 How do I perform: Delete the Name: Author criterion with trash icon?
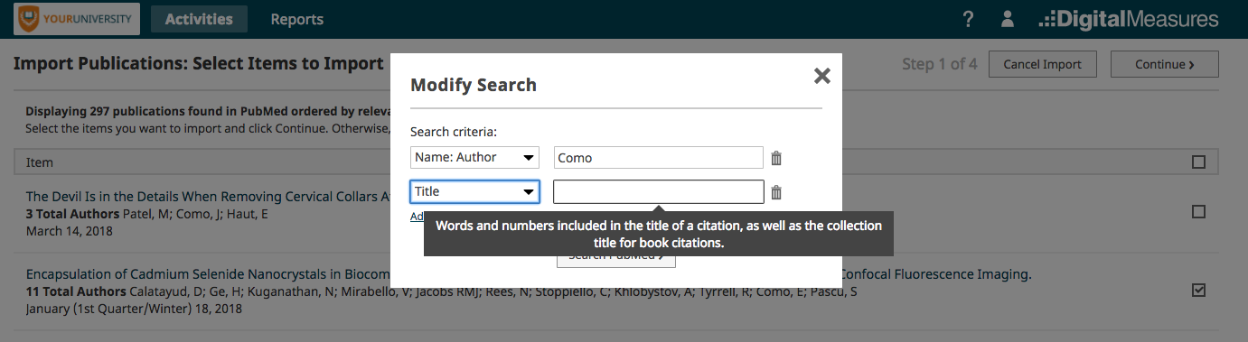[x=776, y=158]
